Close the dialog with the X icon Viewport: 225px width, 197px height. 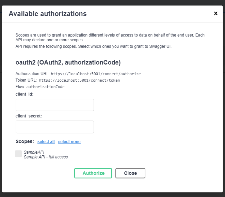pyautogui.click(x=215, y=14)
